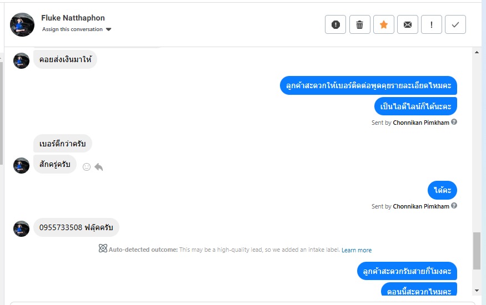Open the Learn more link
Image resolution: width=486 pixels, height=305 pixels.
[357, 250]
